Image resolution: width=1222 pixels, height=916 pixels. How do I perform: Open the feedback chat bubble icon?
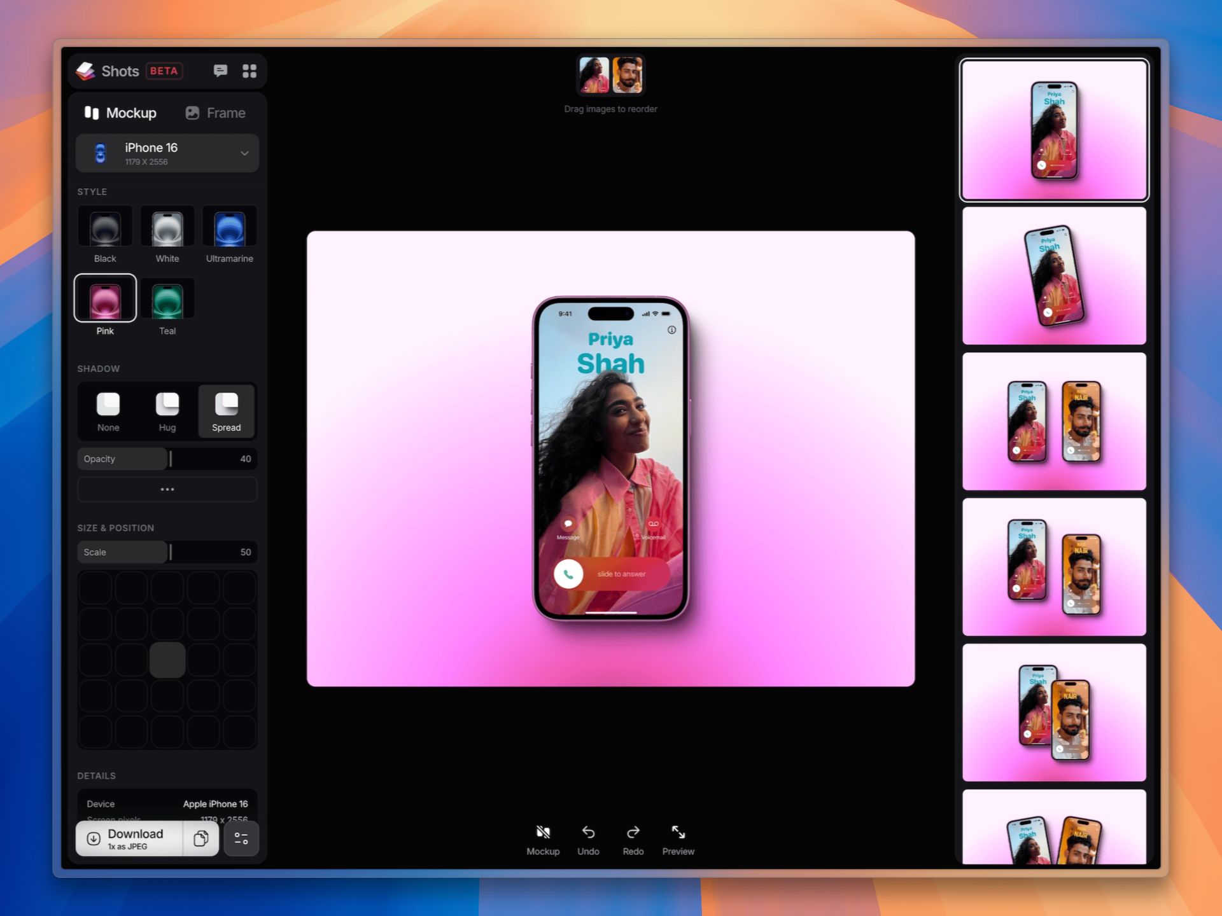(220, 71)
